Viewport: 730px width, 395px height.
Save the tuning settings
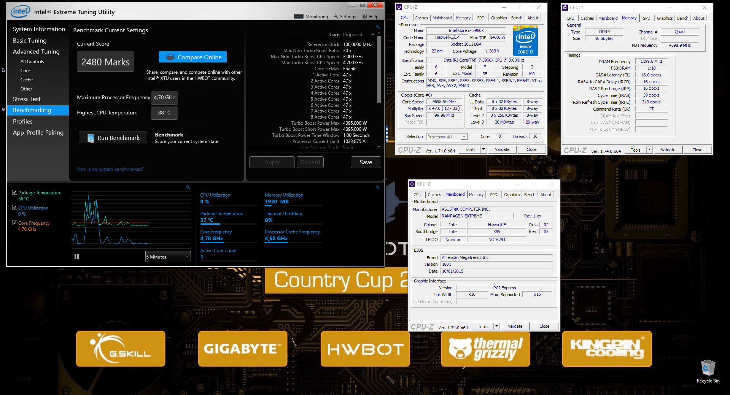366,162
